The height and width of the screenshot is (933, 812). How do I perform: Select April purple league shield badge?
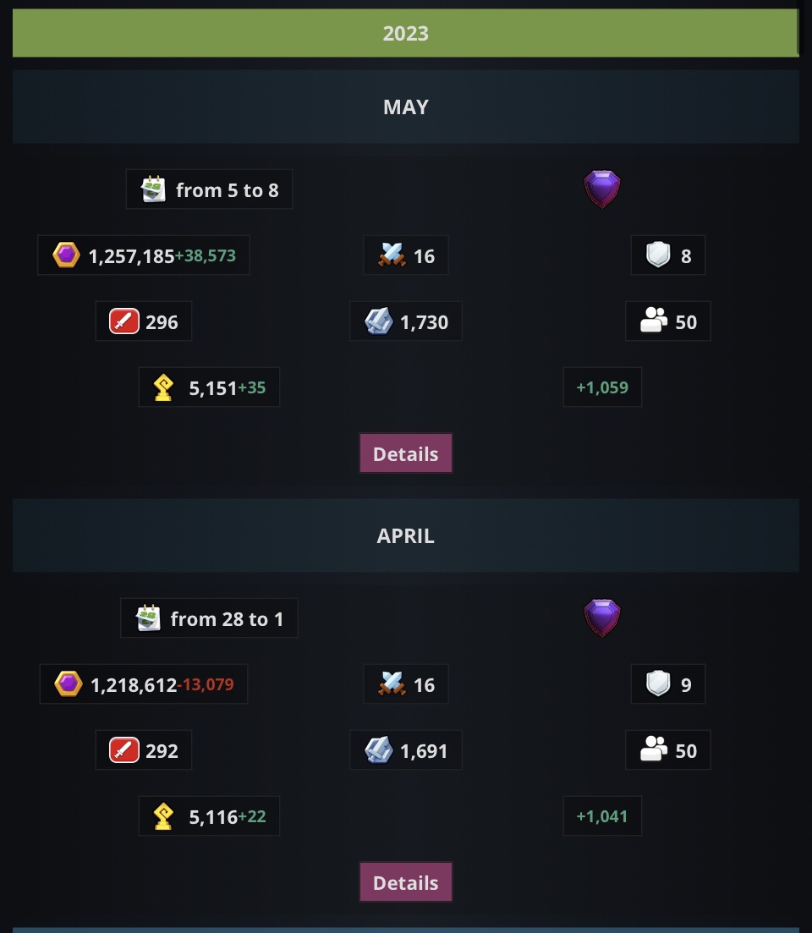[602, 617]
